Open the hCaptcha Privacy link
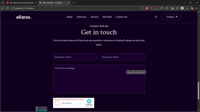This screenshot has width=200, height=112. pos(87,106)
